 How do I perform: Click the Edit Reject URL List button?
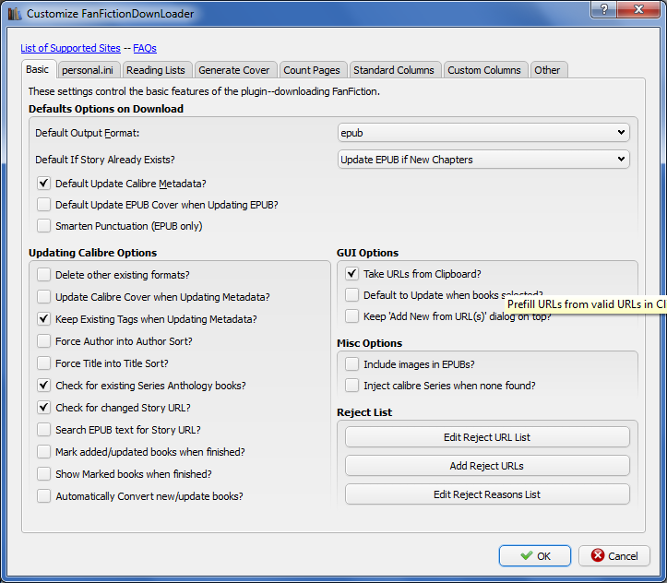[x=487, y=437]
